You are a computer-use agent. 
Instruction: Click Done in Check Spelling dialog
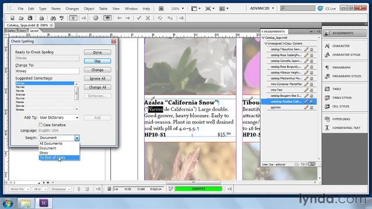coord(97,52)
